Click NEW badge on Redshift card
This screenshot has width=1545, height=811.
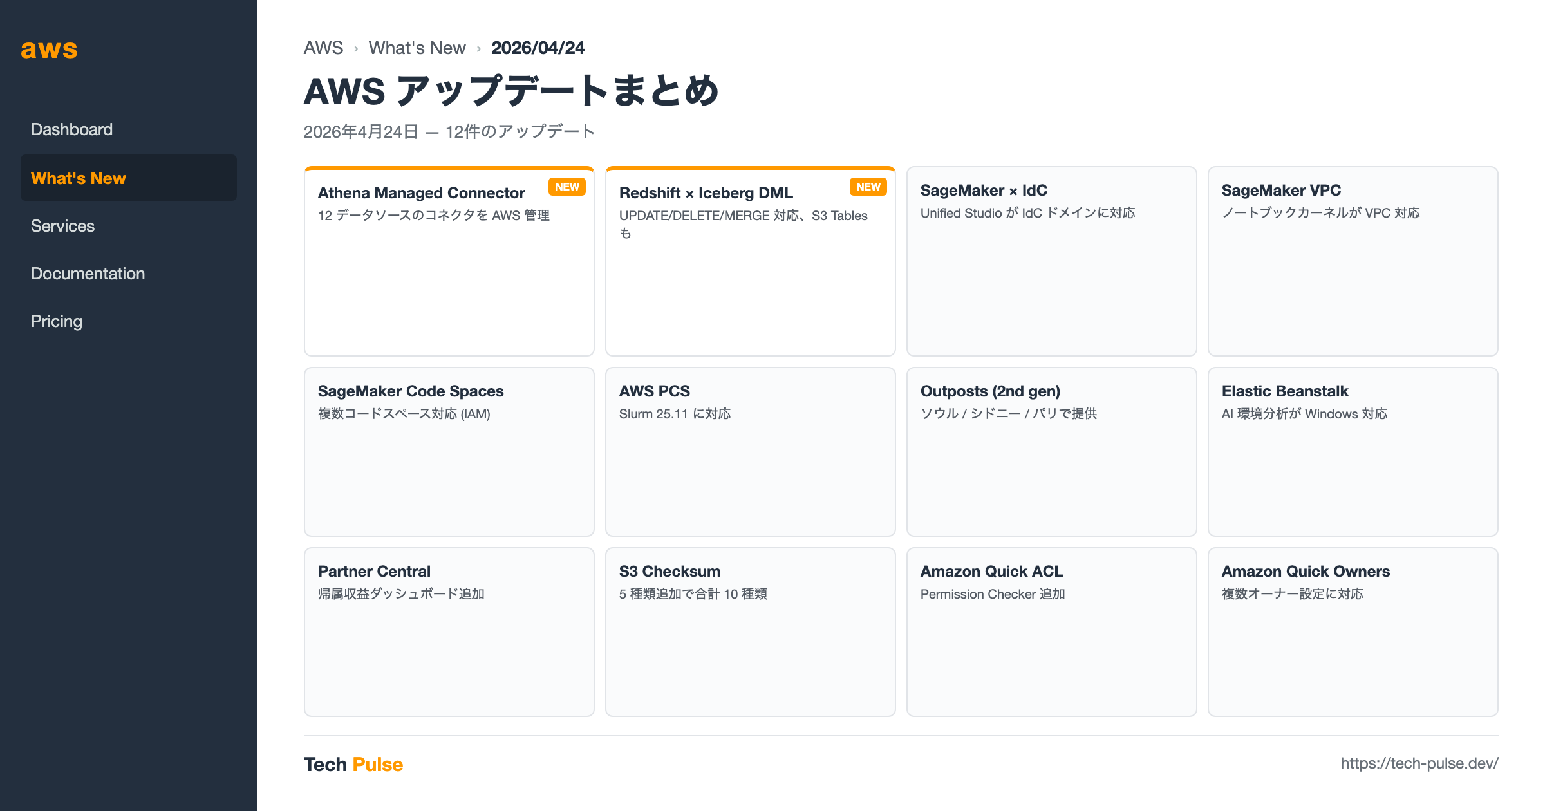point(868,187)
